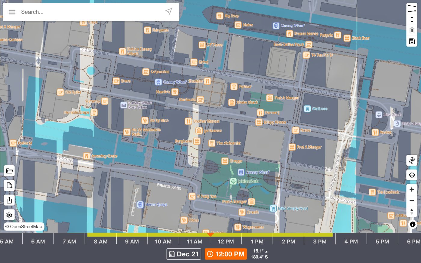Click the Humble Grape bar icon
Viewport: 421px width, 263px height.
[94, 112]
